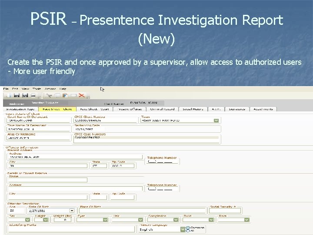Click the Alias Or Nickname field
The width and height of the screenshot is (313, 235).
click(38, 138)
